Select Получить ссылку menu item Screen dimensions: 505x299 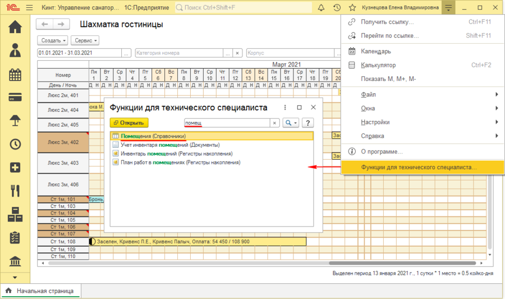423,22
